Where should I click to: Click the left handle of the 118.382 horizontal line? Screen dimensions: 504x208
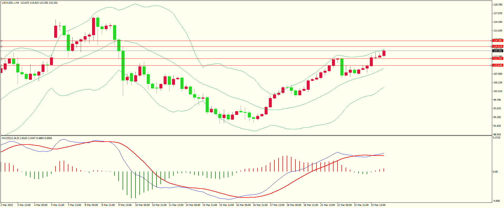tap(1, 41)
